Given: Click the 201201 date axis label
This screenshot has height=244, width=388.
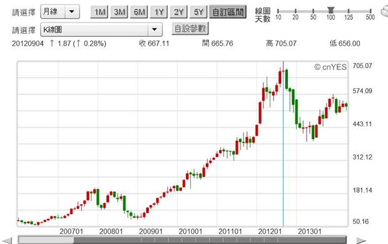Looking at the screenshot, I should pyautogui.click(x=270, y=231).
